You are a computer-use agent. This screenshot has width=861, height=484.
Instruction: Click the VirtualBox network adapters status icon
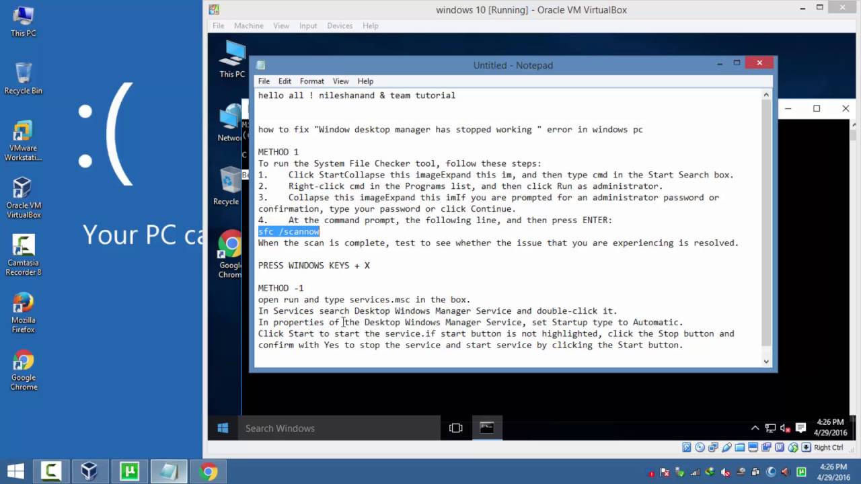[x=714, y=447]
